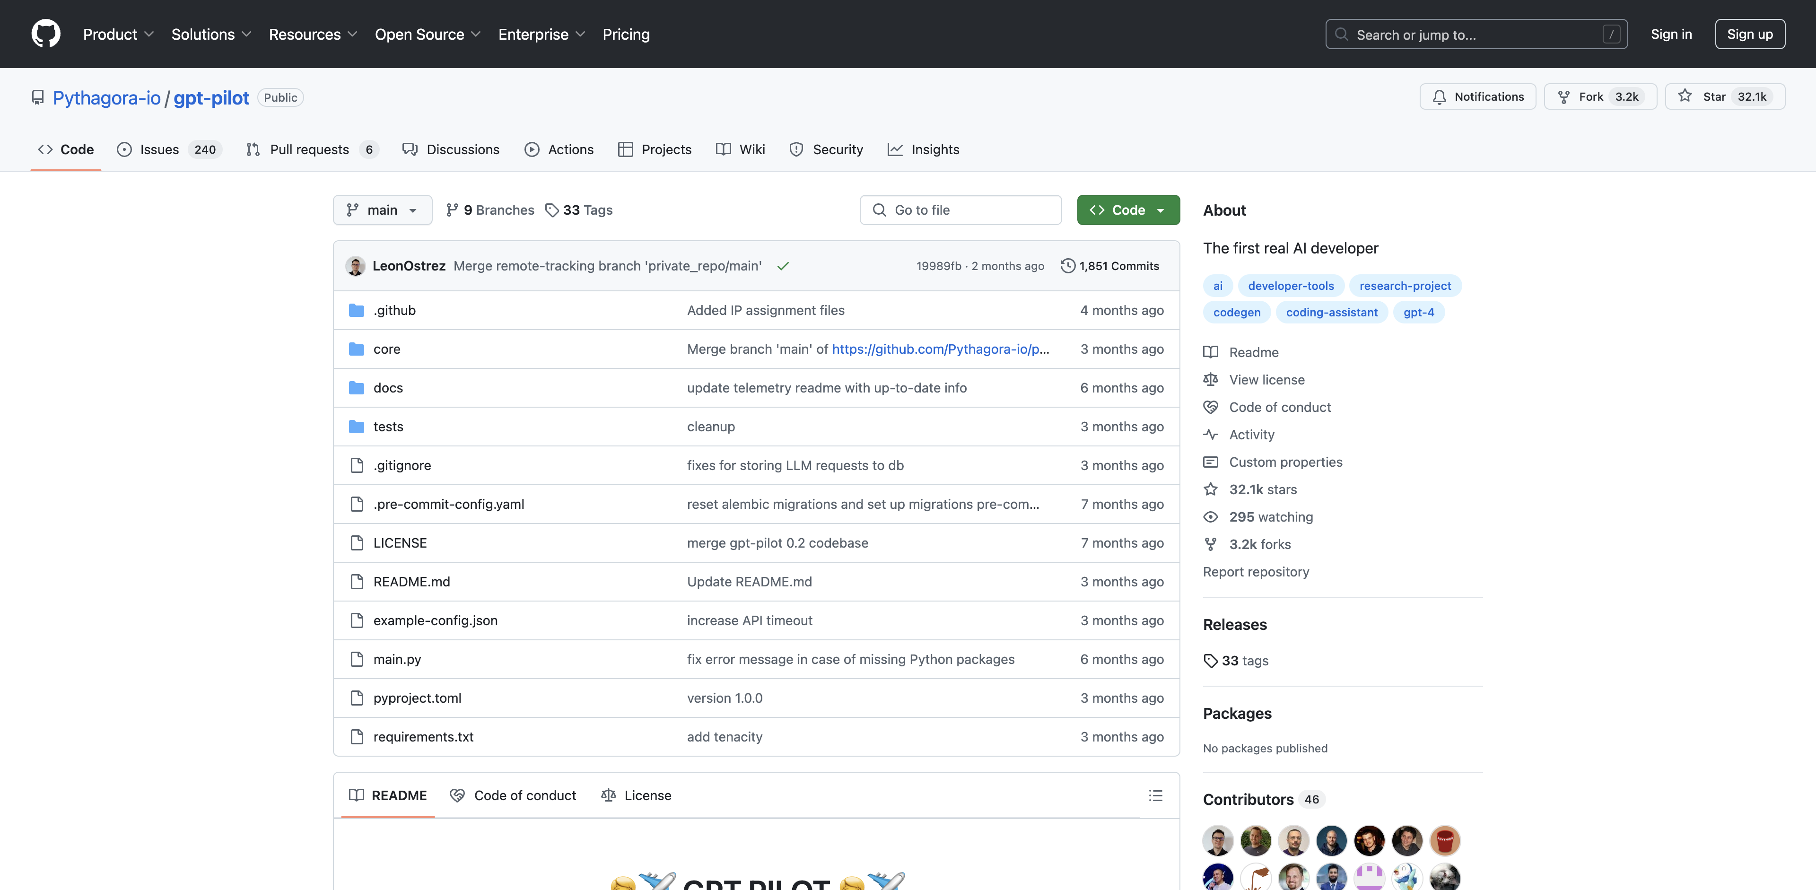Click the Code tab icon

pyautogui.click(x=43, y=148)
